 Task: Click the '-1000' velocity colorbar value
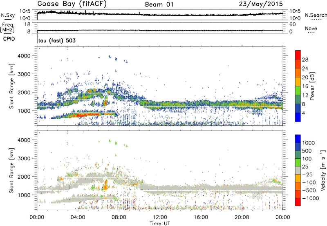tap(311, 198)
